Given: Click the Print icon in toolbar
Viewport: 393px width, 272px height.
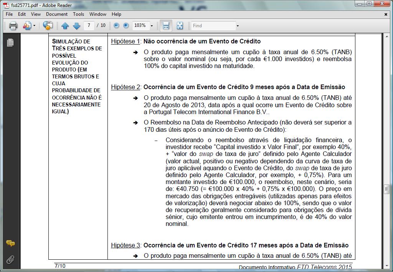Looking at the screenshot, I should click(13, 26).
